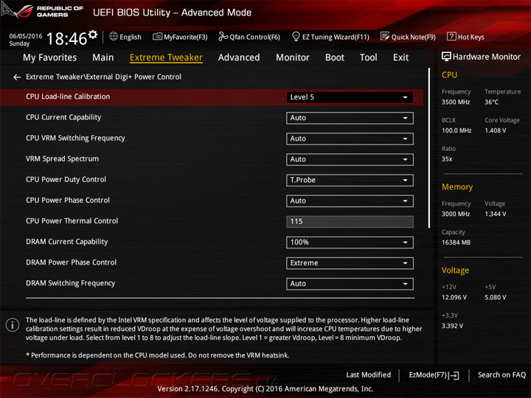Click the 5.080 V reading

point(495,298)
